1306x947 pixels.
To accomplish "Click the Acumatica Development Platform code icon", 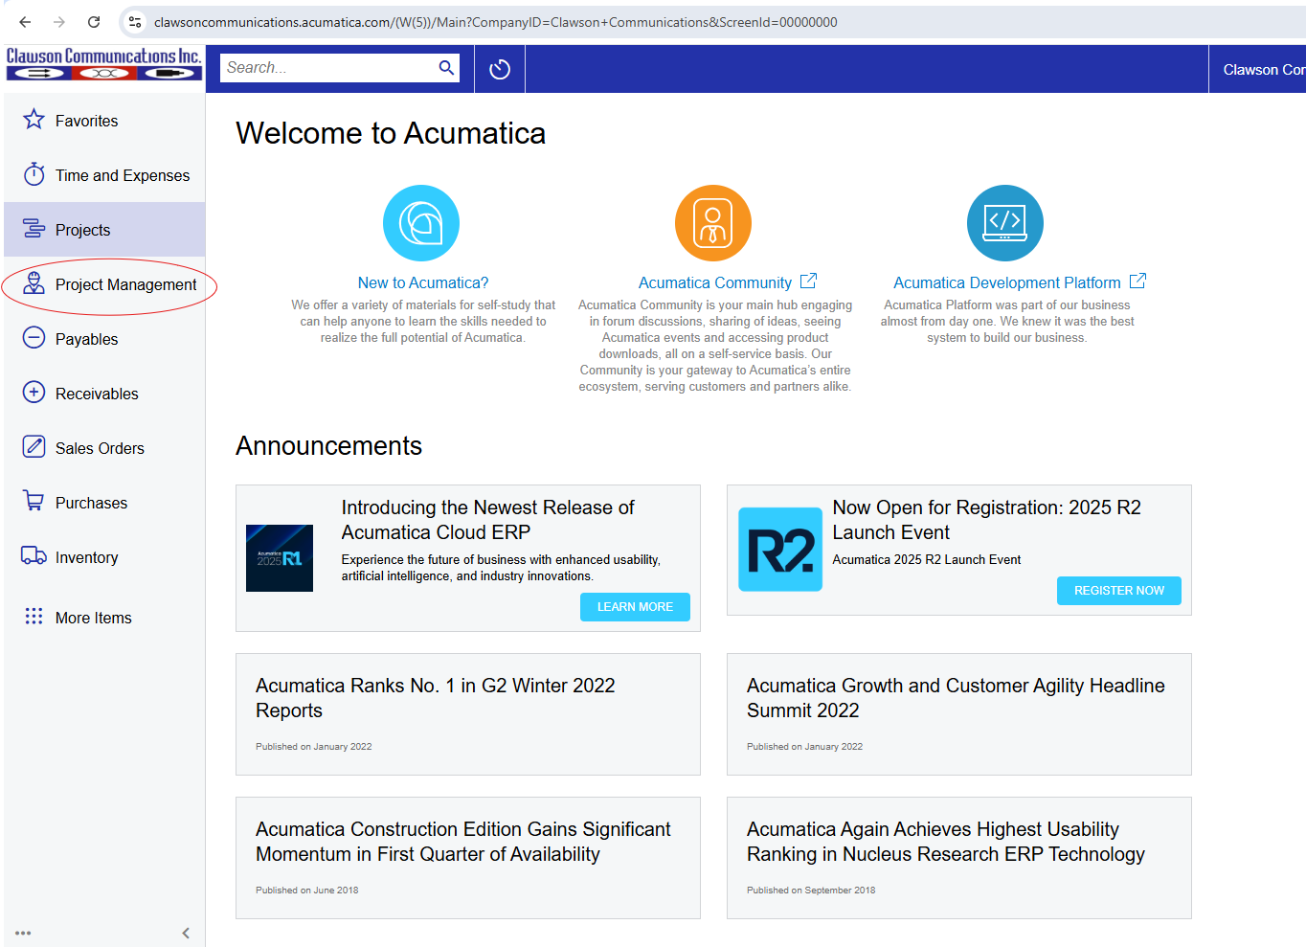I will pos(1004,223).
